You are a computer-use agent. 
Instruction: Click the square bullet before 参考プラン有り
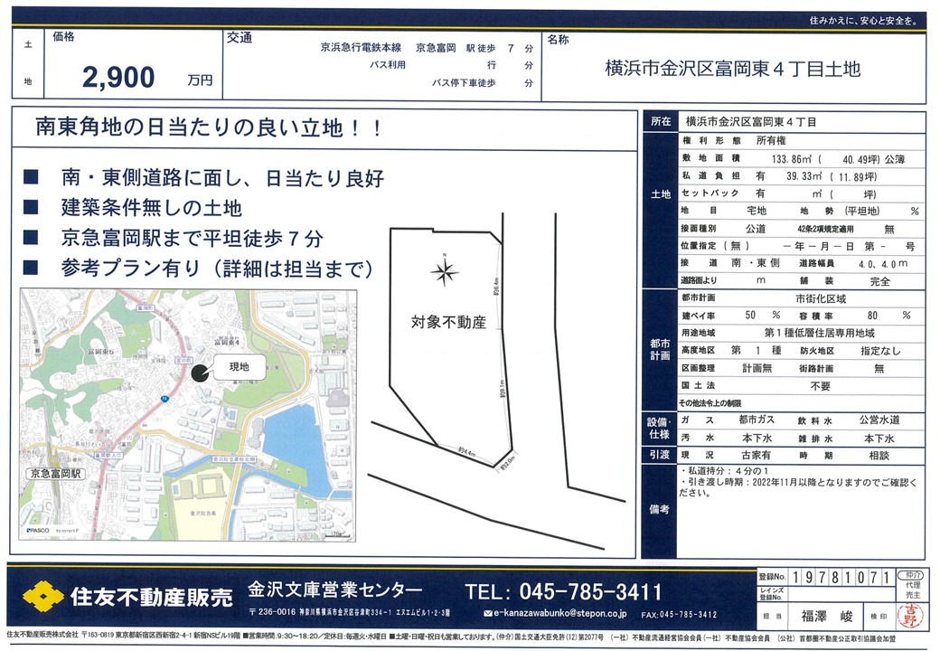33,269
